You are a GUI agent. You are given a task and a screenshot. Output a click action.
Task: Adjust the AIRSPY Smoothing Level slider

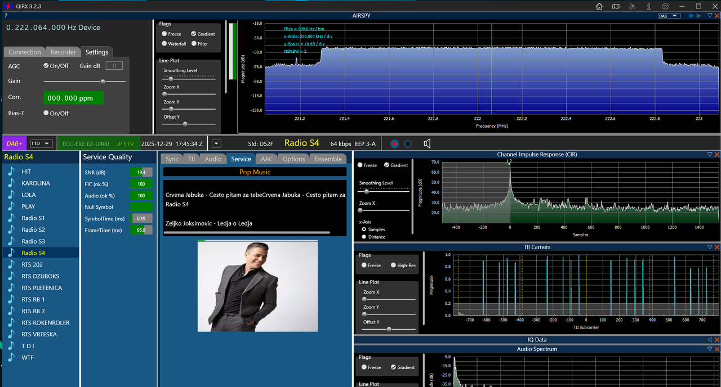[x=188, y=79]
